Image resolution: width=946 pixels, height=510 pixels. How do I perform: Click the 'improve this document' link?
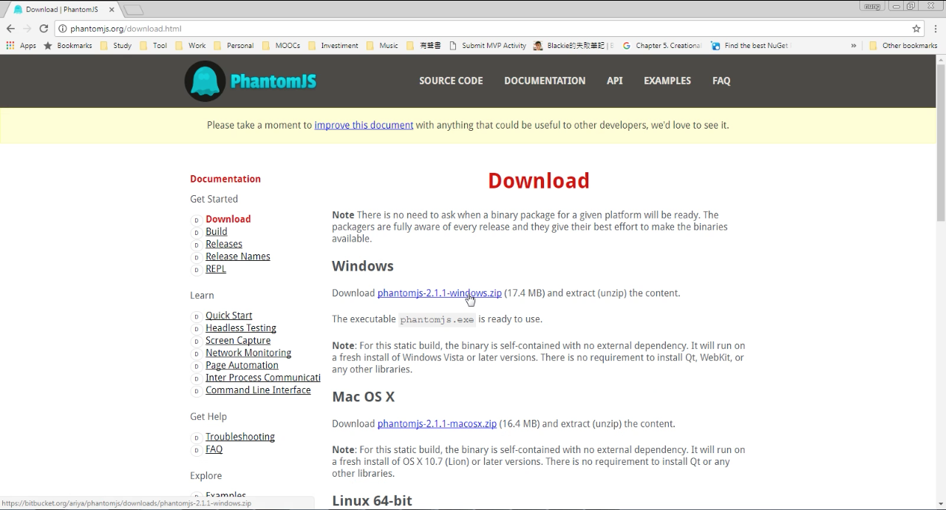point(364,125)
